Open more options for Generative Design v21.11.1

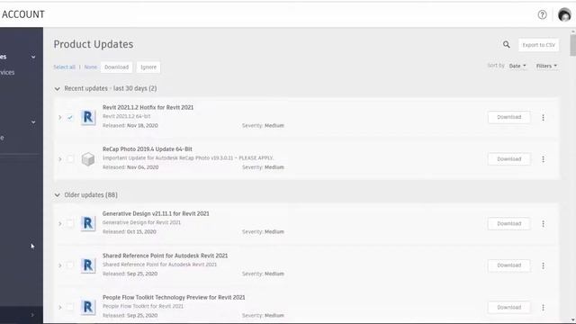(543, 224)
